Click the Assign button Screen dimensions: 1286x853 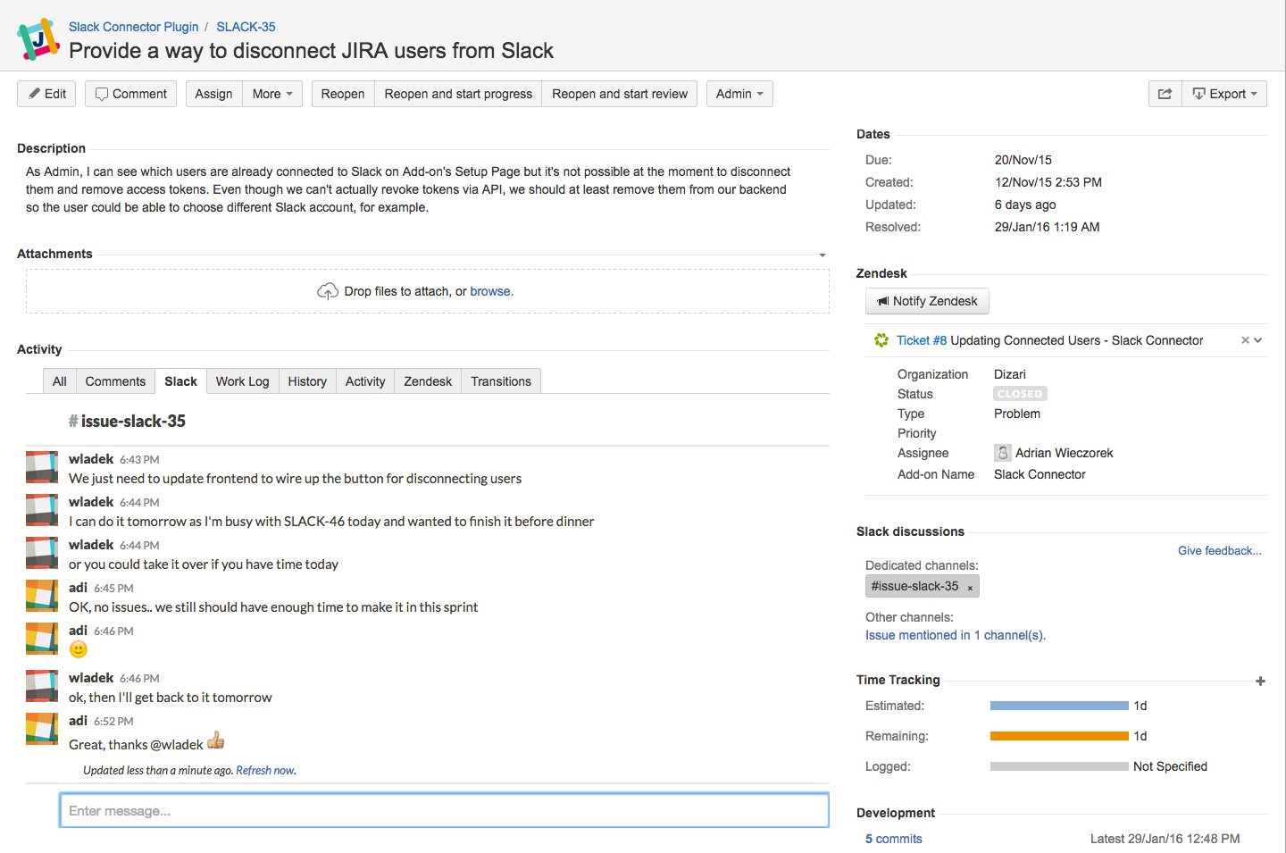[x=213, y=94]
